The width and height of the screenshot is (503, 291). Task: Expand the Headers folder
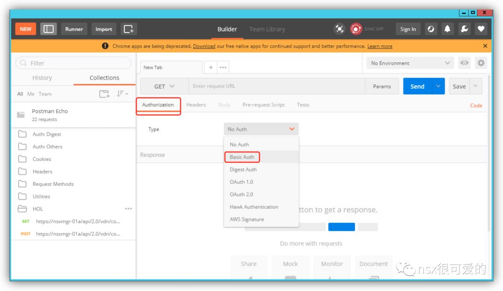(x=74, y=172)
